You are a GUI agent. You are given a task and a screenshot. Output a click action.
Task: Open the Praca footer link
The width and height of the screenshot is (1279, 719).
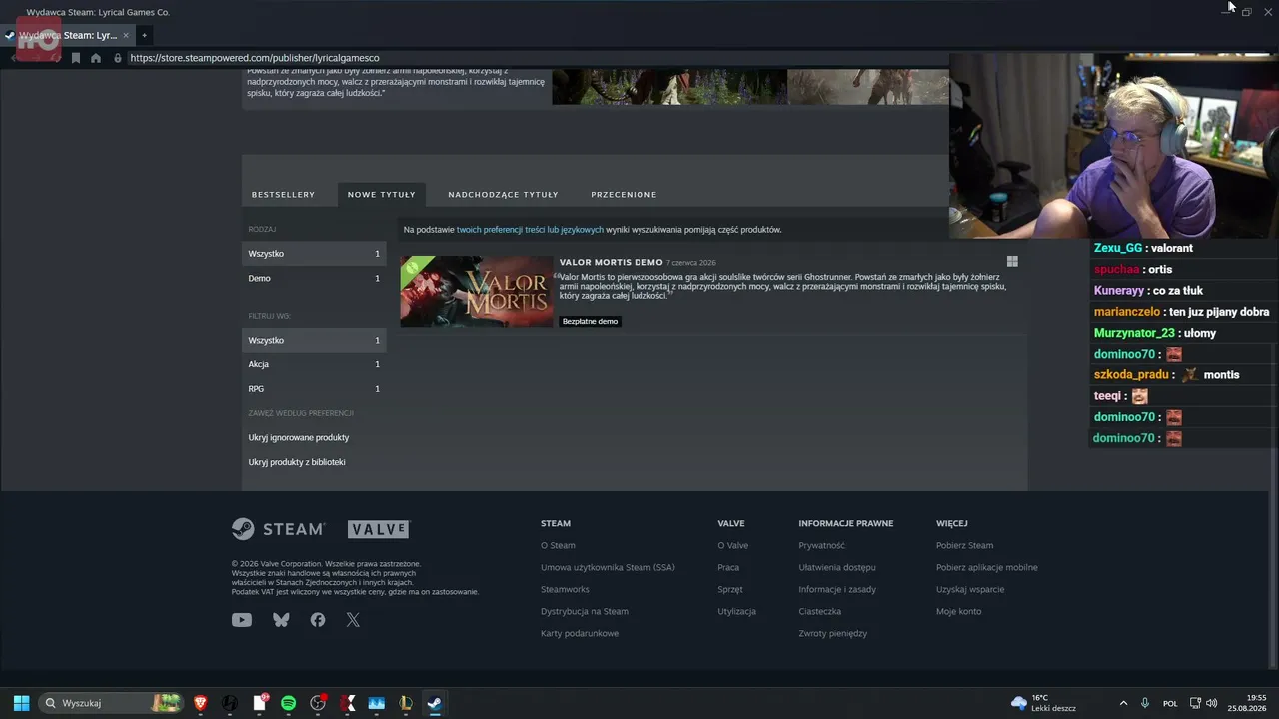click(x=728, y=567)
